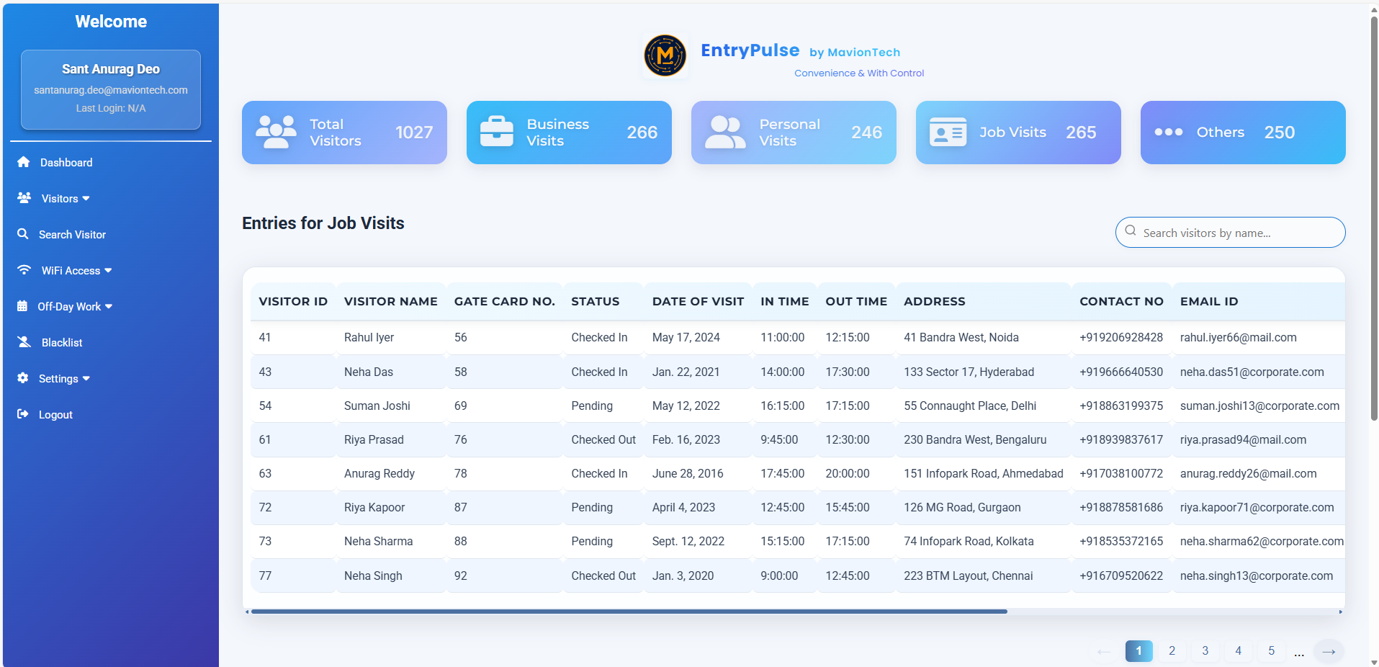
Task: Expand the Settings menu
Action: coord(63,379)
